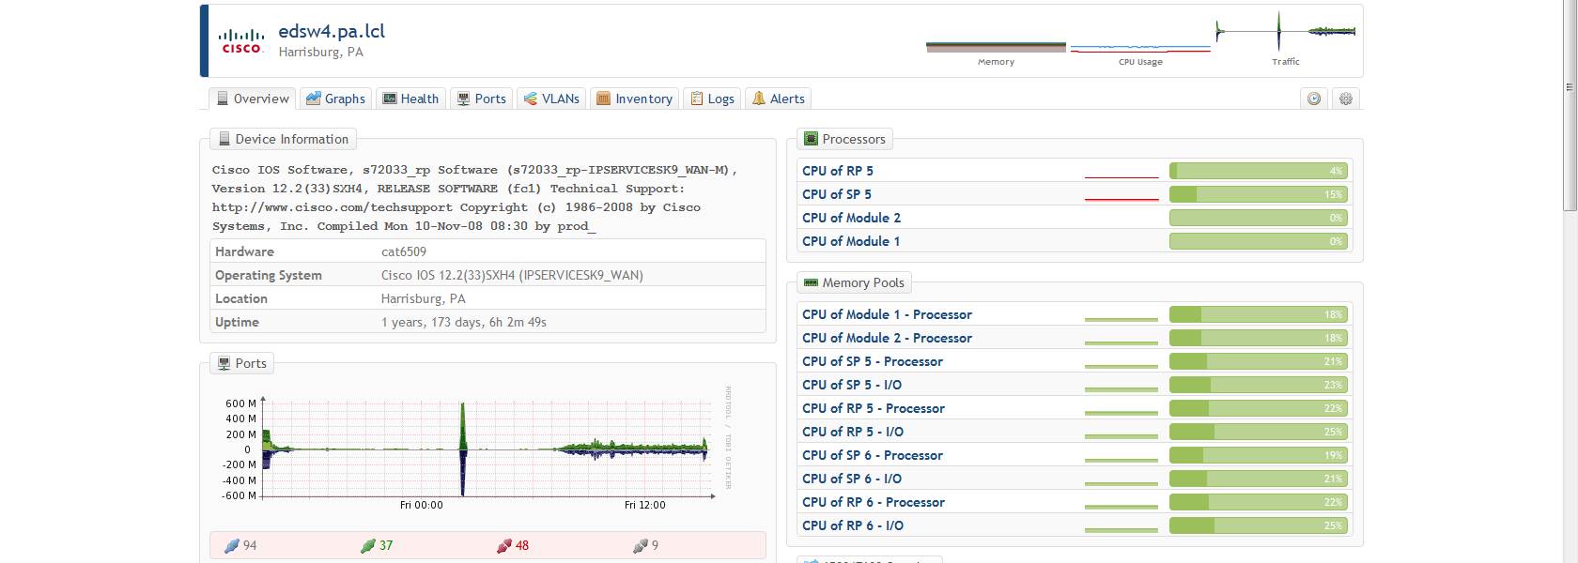Open the Traffic mini graph in header

tap(1286, 34)
